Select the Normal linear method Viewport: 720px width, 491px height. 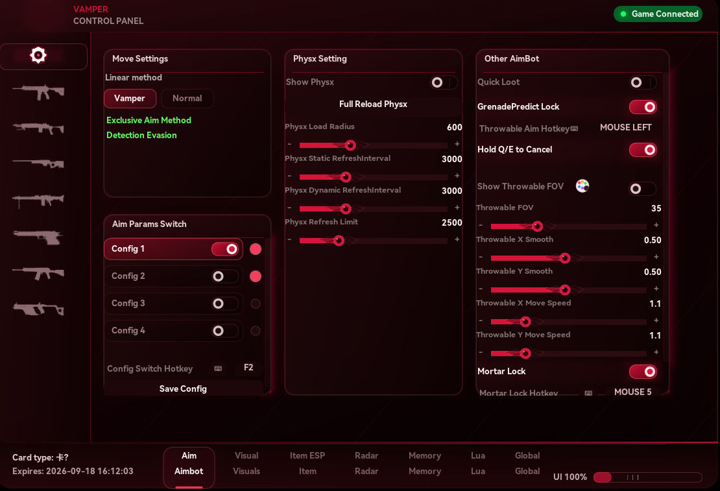click(187, 99)
